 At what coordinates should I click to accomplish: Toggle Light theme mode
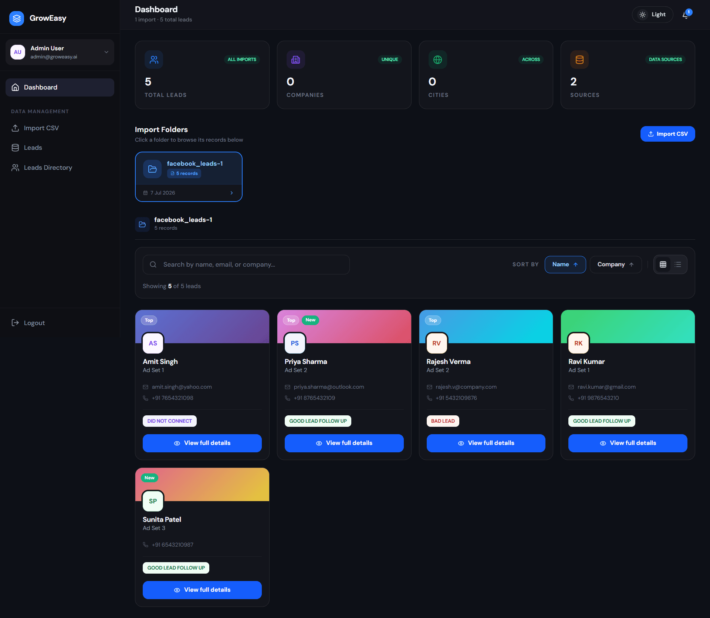(x=652, y=14)
